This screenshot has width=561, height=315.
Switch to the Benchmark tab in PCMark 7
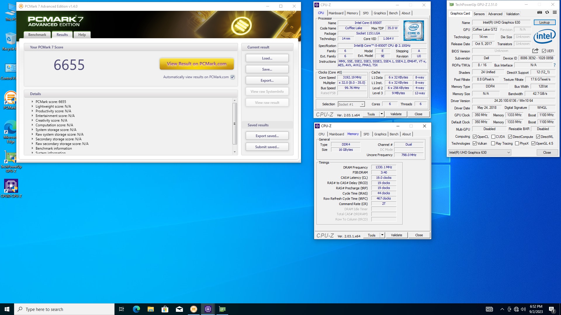point(37,35)
